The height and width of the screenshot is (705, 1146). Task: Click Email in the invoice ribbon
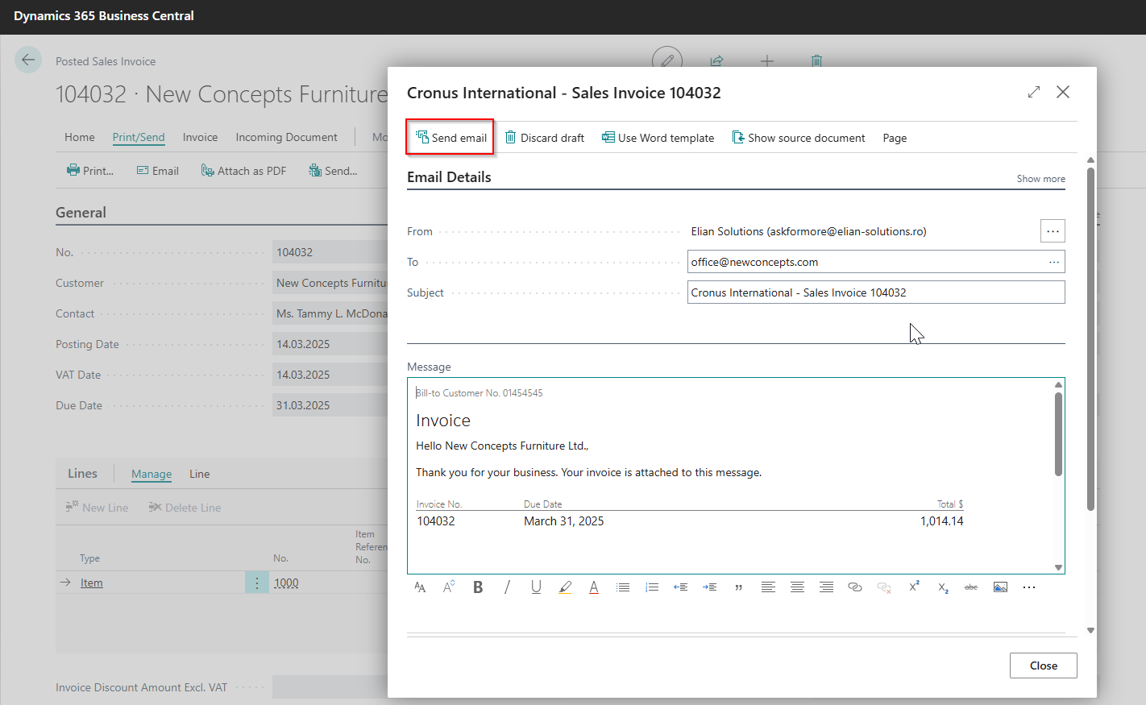[x=158, y=171]
